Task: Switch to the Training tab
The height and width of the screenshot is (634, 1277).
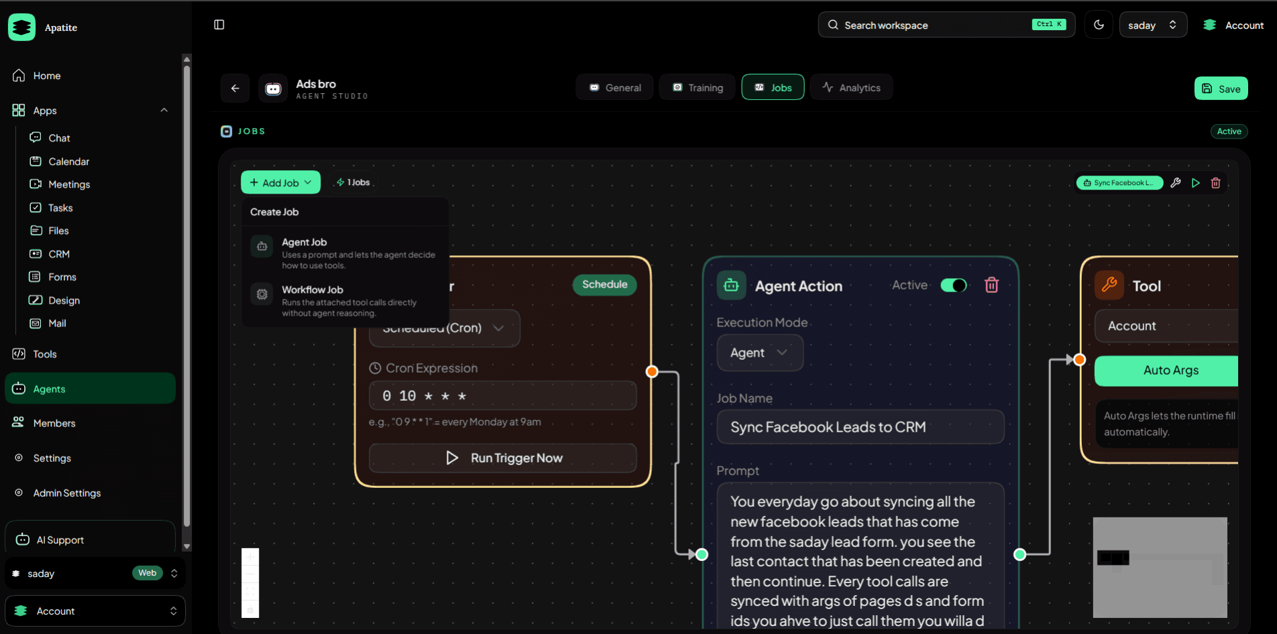Action: click(698, 87)
